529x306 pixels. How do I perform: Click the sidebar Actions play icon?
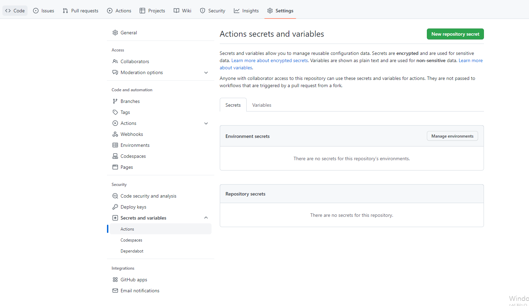[115, 123]
